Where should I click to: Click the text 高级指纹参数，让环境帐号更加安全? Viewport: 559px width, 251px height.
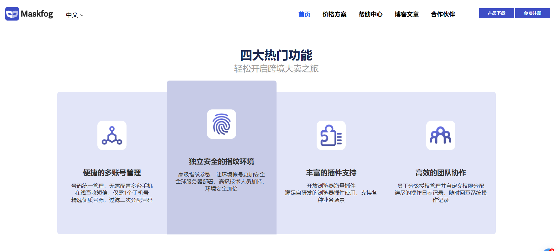coord(221,175)
